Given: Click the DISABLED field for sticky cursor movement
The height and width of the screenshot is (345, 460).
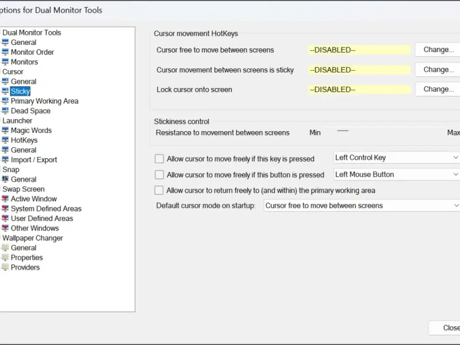Looking at the screenshot, I should pyautogui.click(x=359, y=70).
